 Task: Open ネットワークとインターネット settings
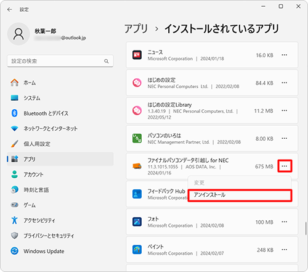pyautogui.click(x=60, y=128)
